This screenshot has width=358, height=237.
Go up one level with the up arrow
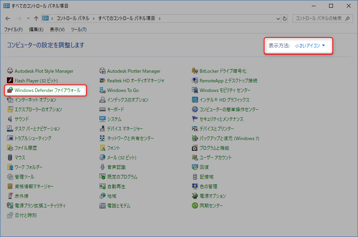click(36, 18)
